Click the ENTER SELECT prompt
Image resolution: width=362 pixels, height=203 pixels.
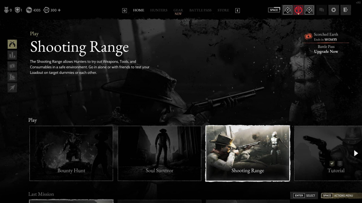(x=305, y=195)
